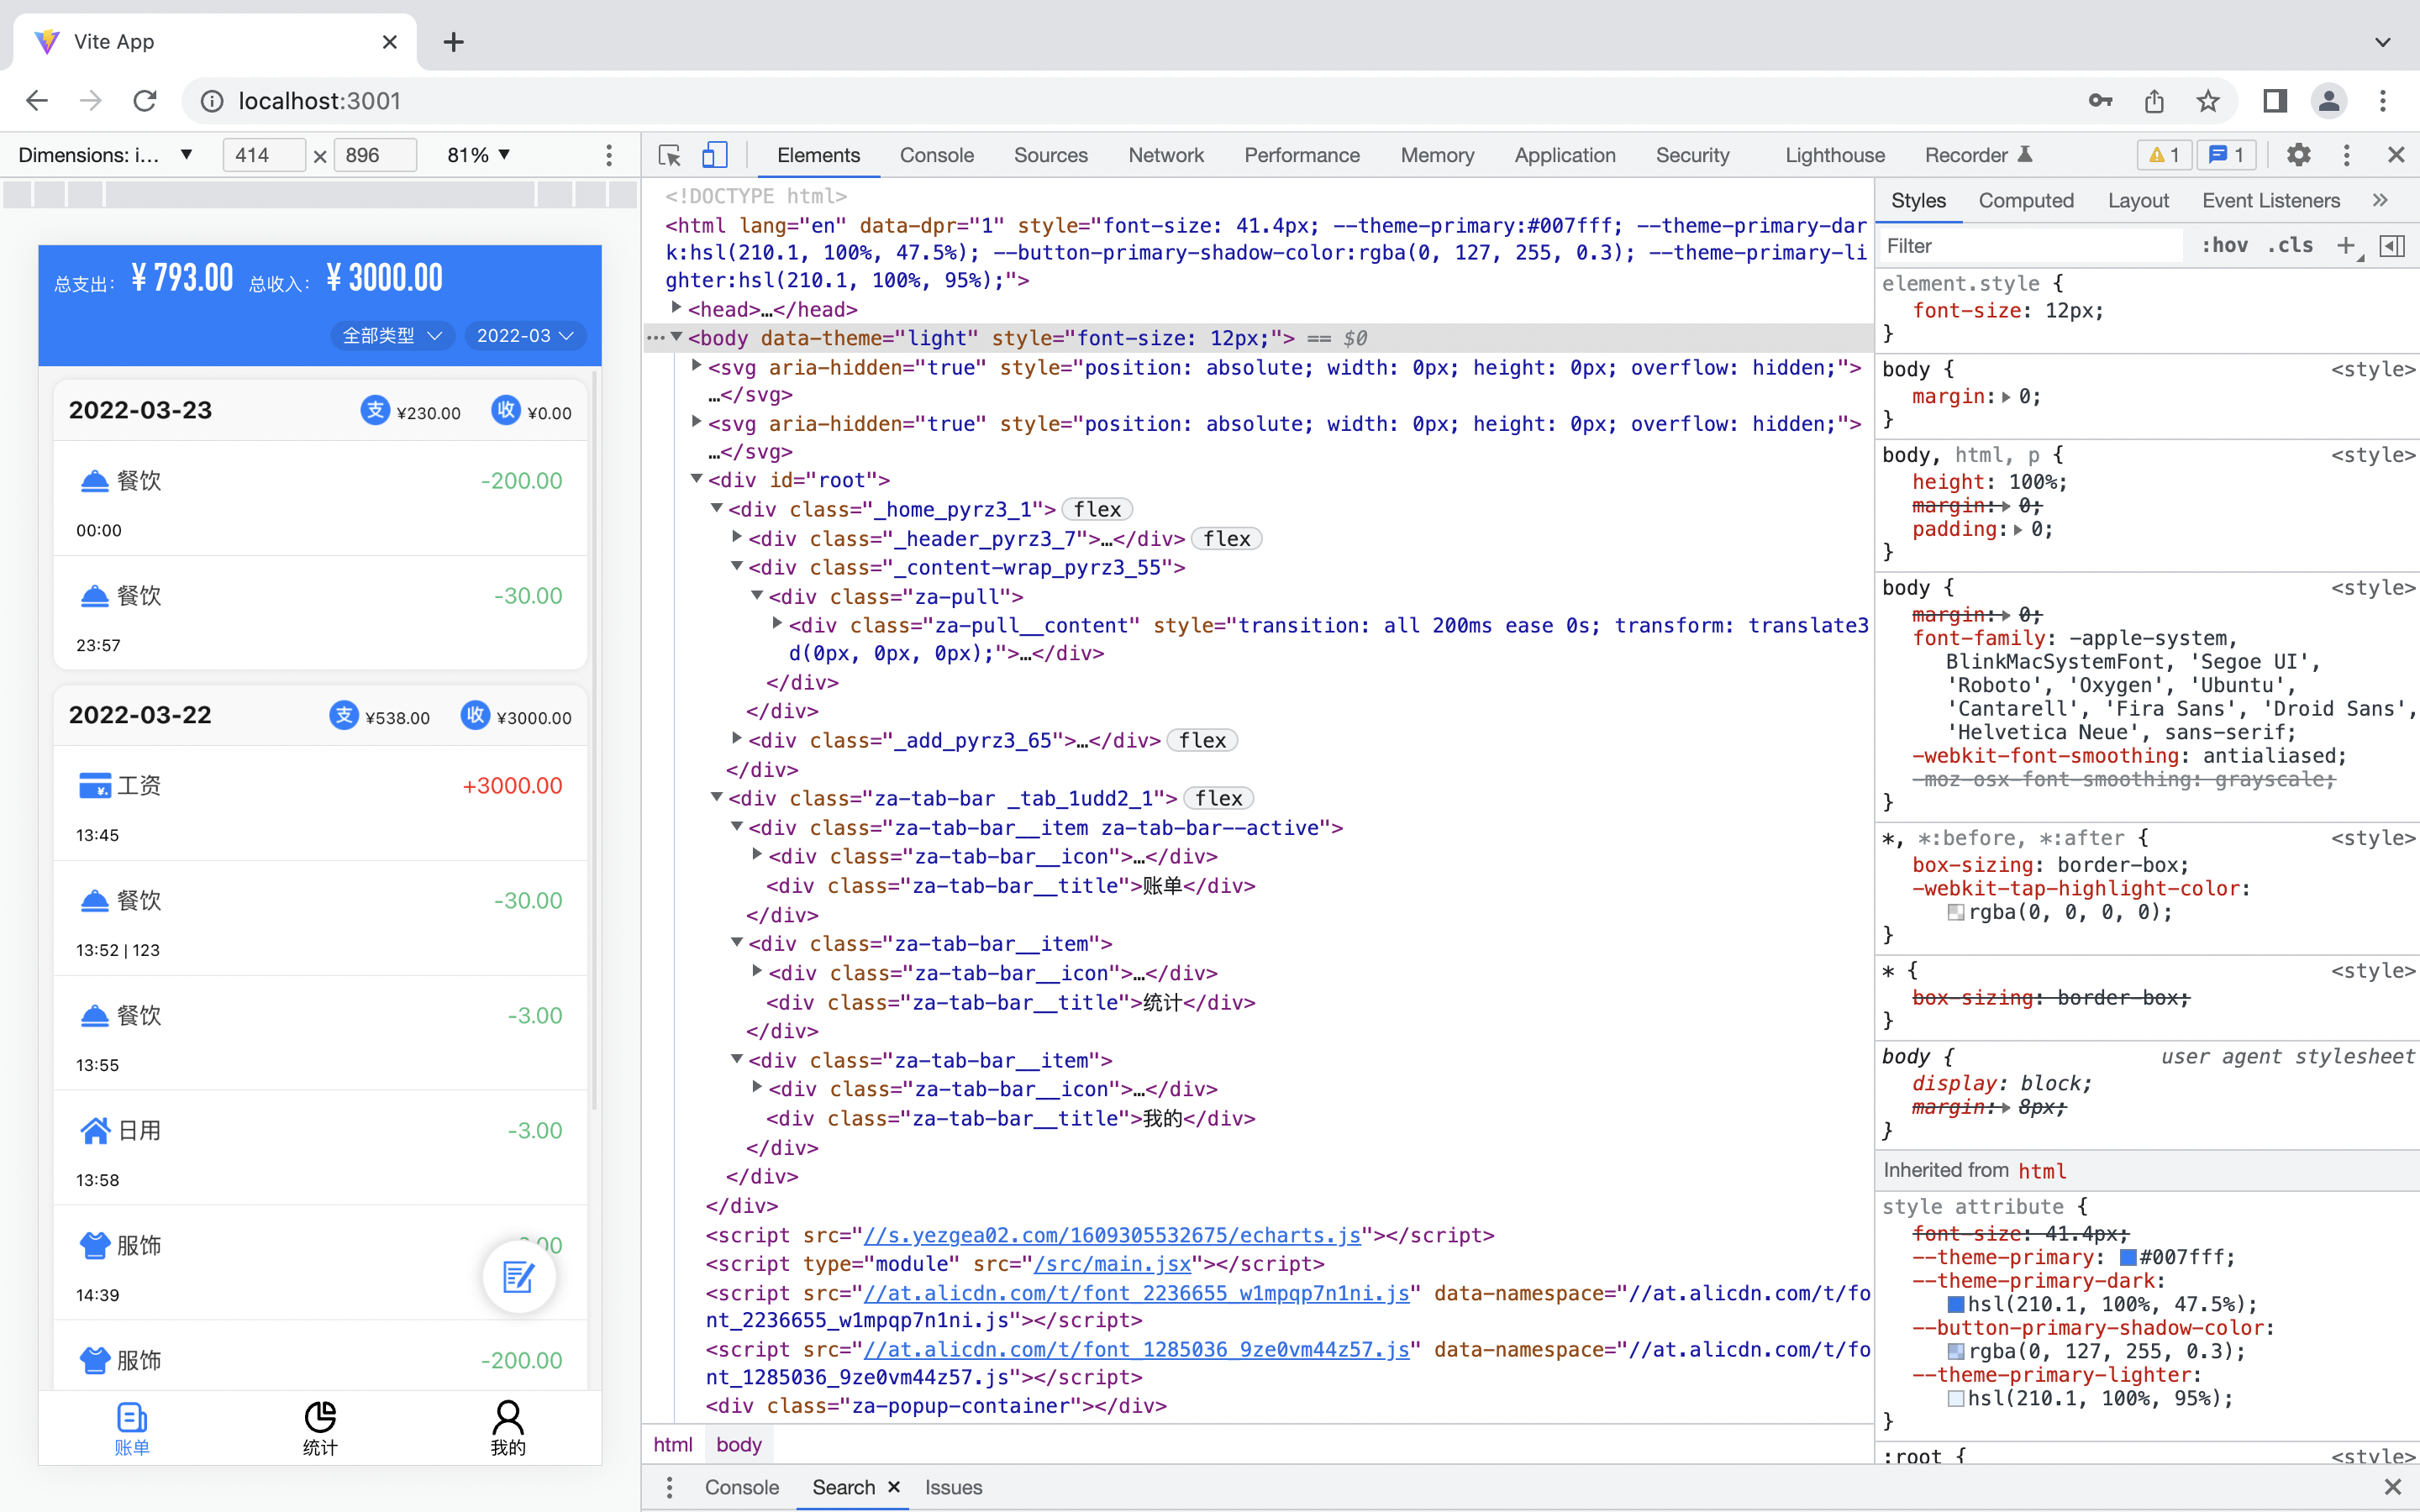Open a new browser tab

(x=453, y=42)
